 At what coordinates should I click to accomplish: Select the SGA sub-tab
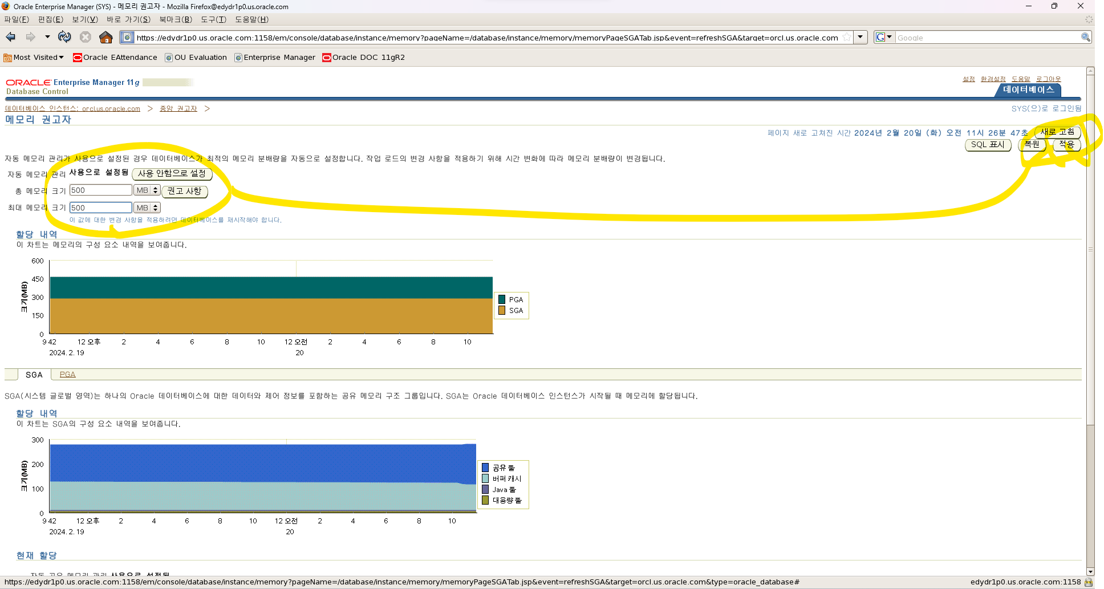[34, 375]
